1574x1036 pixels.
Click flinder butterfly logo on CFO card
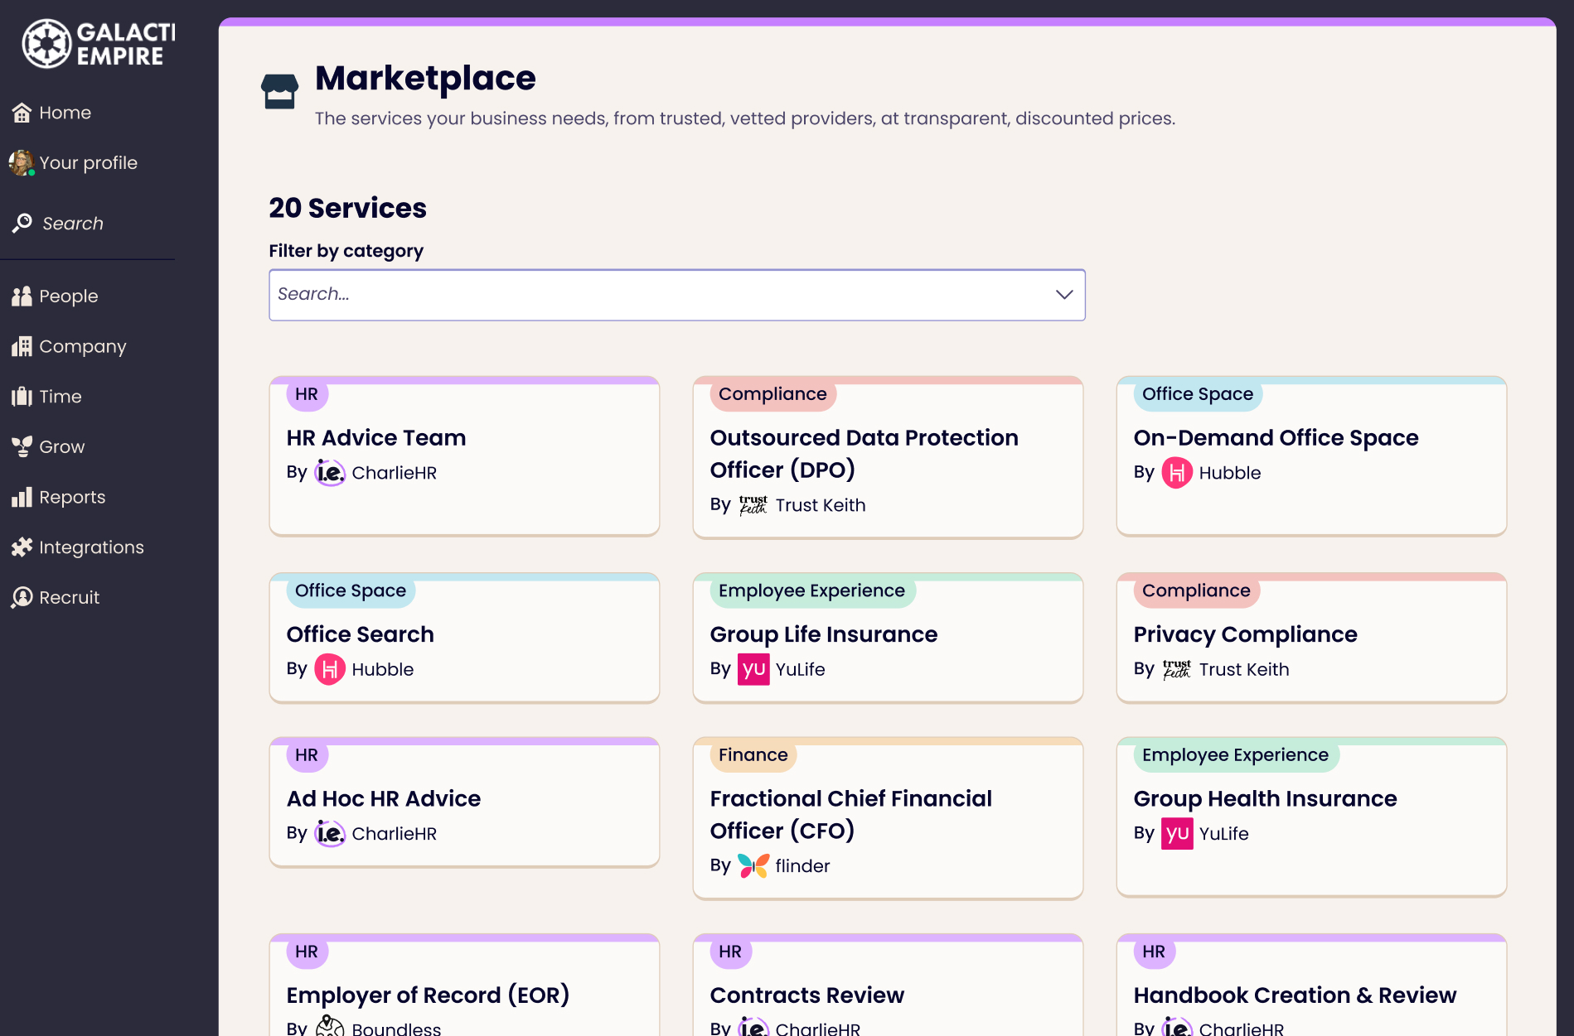pyautogui.click(x=753, y=866)
